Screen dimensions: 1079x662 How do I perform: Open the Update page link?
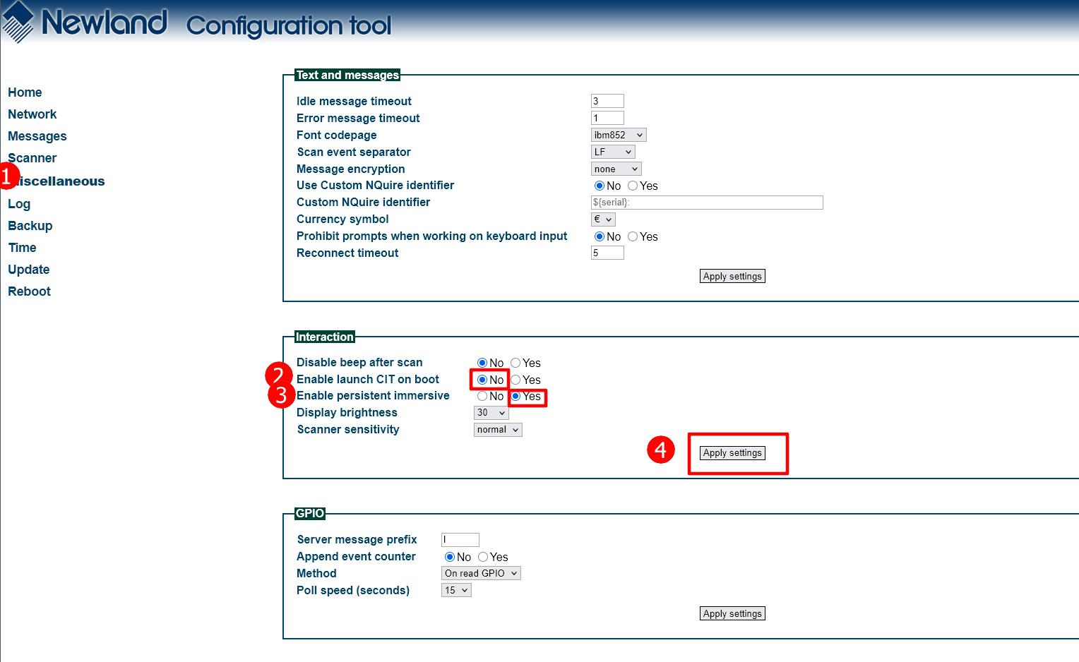(28, 270)
